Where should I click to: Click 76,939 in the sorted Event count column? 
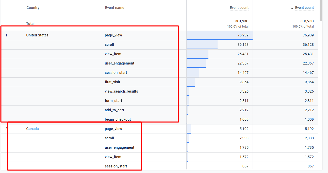click(308, 35)
